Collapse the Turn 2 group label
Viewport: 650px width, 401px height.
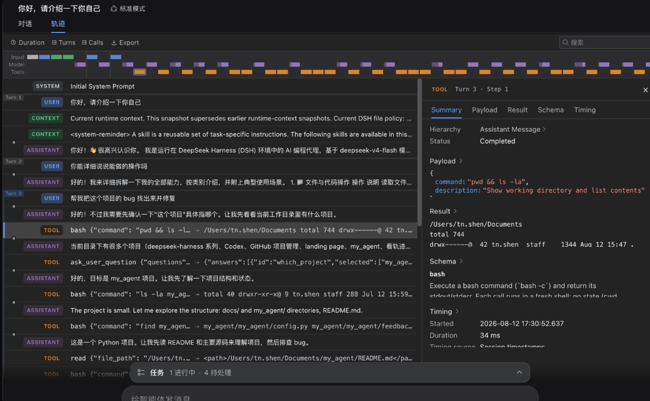pyautogui.click(x=14, y=161)
